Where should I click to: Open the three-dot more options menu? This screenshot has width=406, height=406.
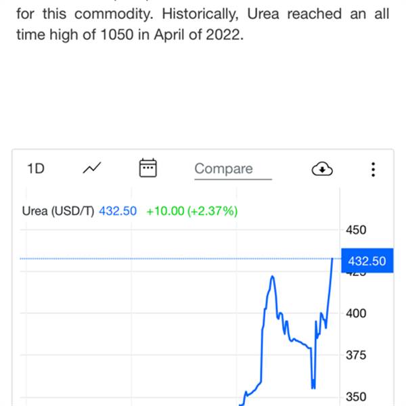[373, 170]
